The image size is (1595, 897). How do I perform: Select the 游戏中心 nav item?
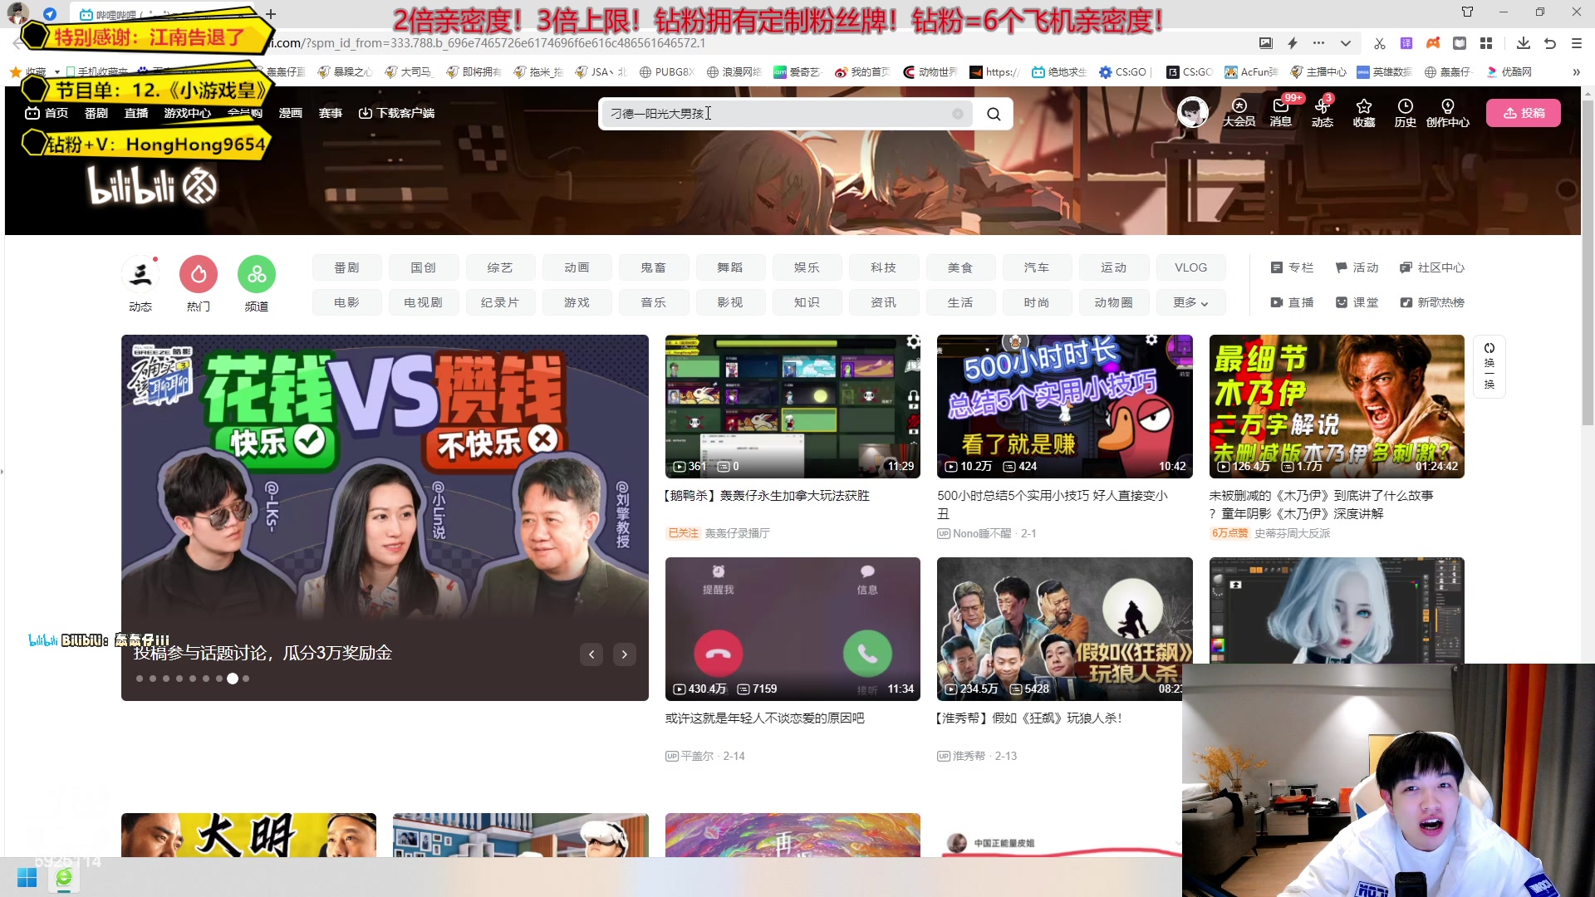(188, 113)
